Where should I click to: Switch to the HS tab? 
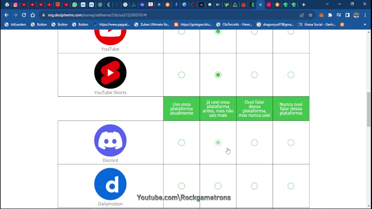pyautogui.click(x=218, y=5)
